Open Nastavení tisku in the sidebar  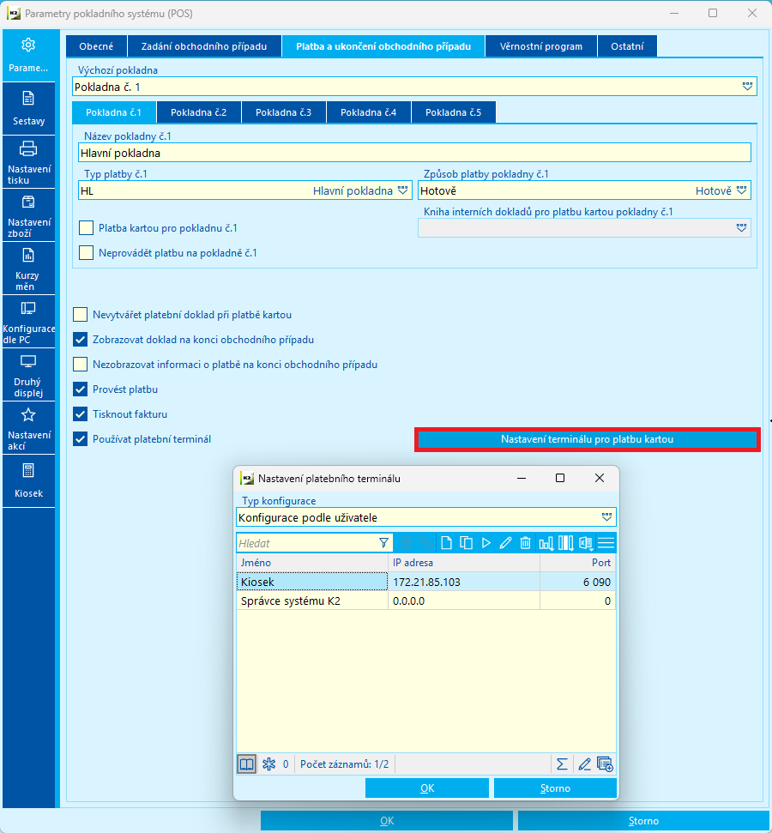(x=28, y=161)
